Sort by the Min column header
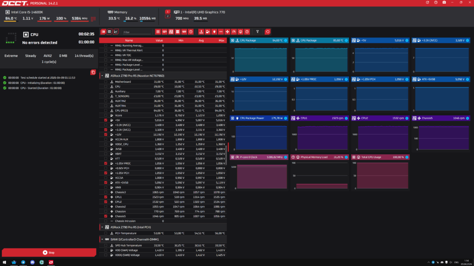Screen dimensions: 474x266 181,41
